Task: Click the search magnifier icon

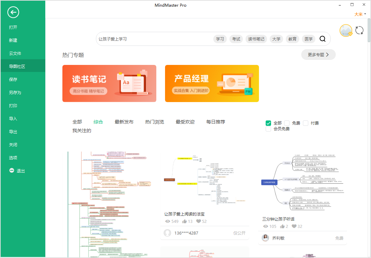Action: click(322, 39)
